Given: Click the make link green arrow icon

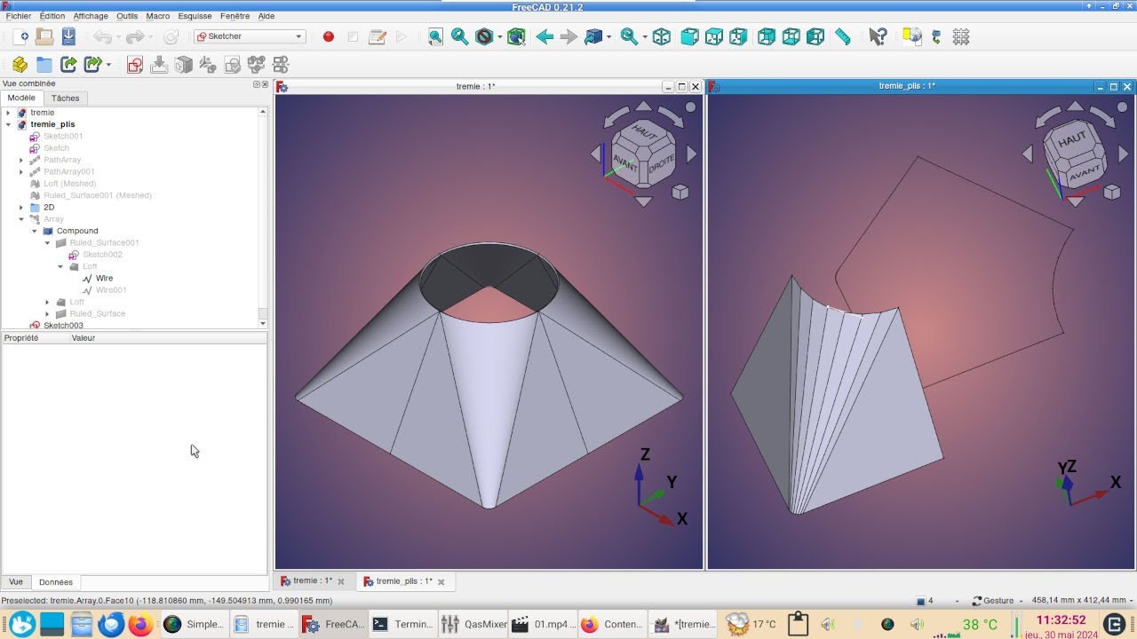Looking at the screenshot, I should click(x=68, y=65).
